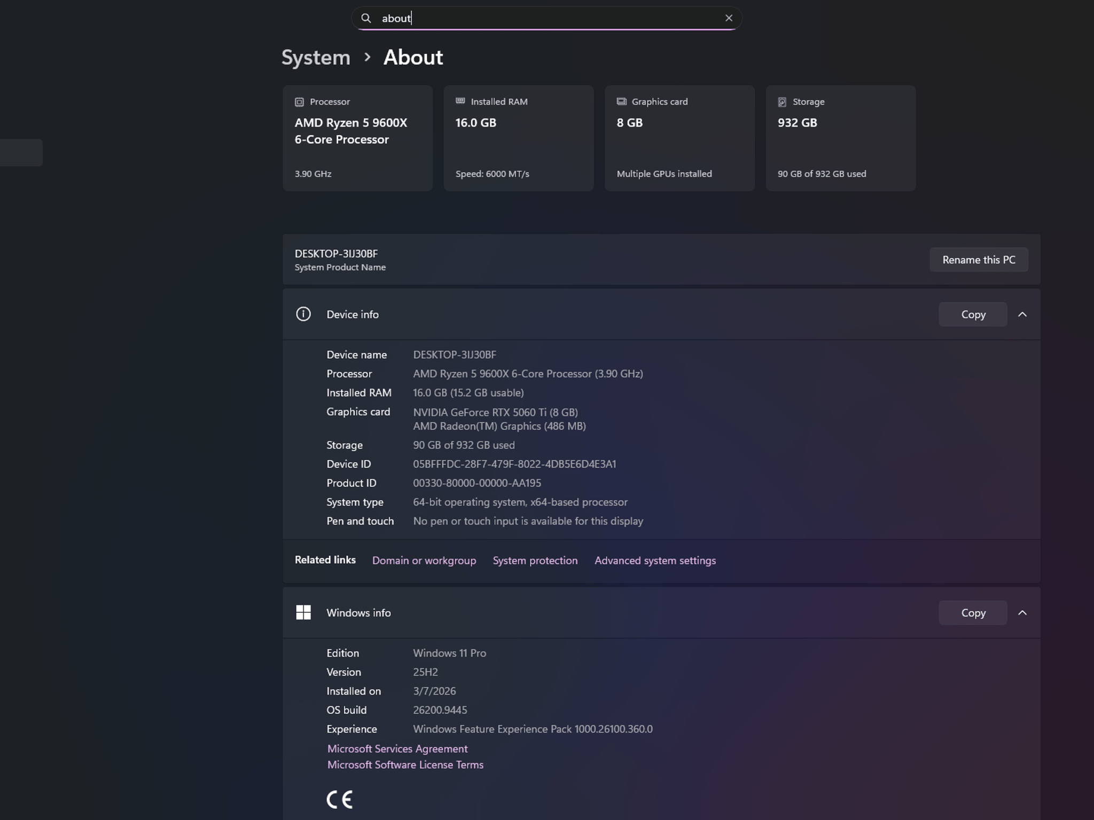Image resolution: width=1094 pixels, height=820 pixels.
Task: Click the 'No pen or touch input is available for this display' text
Action: point(528,521)
